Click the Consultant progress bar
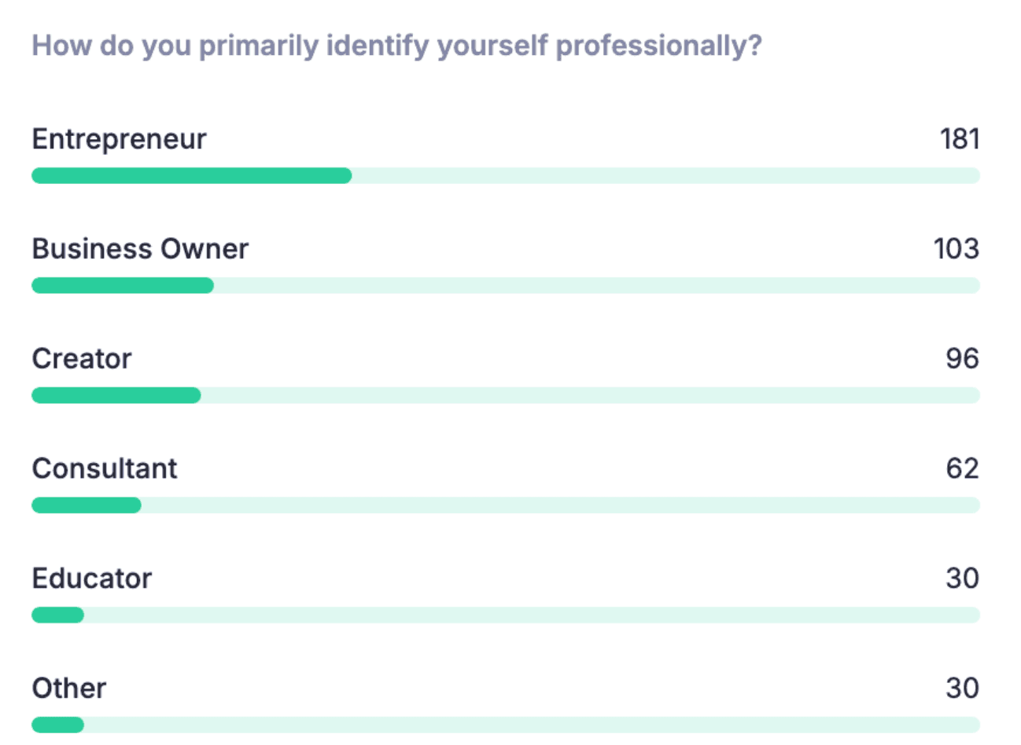The width and height of the screenshot is (1021, 745). coord(506,505)
